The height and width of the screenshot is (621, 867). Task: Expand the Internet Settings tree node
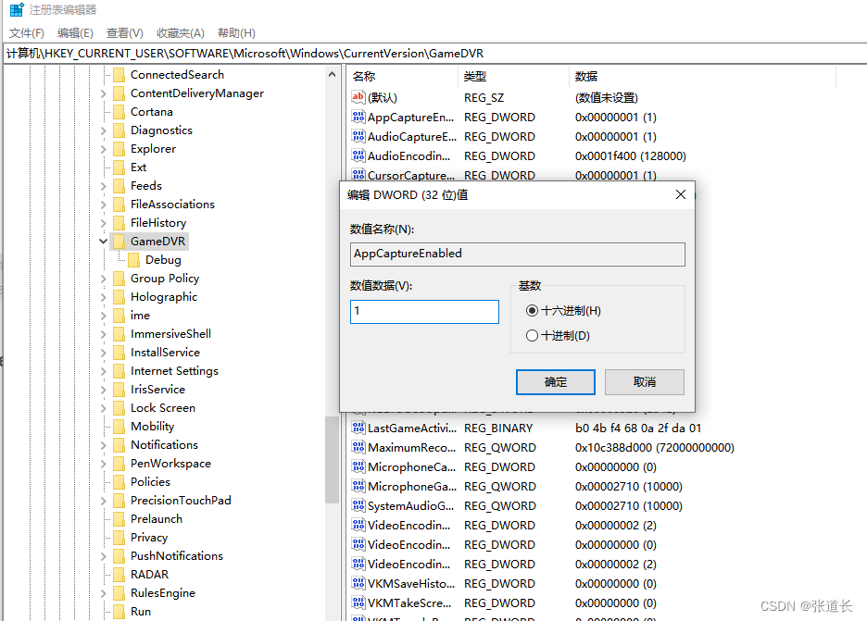[x=102, y=370]
